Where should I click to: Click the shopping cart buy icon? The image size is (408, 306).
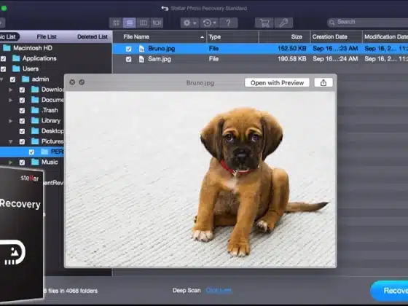pos(264,23)
